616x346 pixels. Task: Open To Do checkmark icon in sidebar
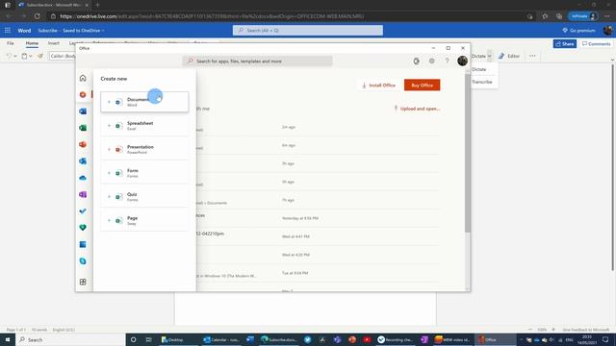(83, 211)
